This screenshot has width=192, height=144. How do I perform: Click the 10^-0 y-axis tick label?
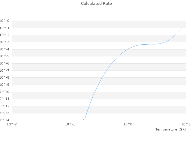4,21
